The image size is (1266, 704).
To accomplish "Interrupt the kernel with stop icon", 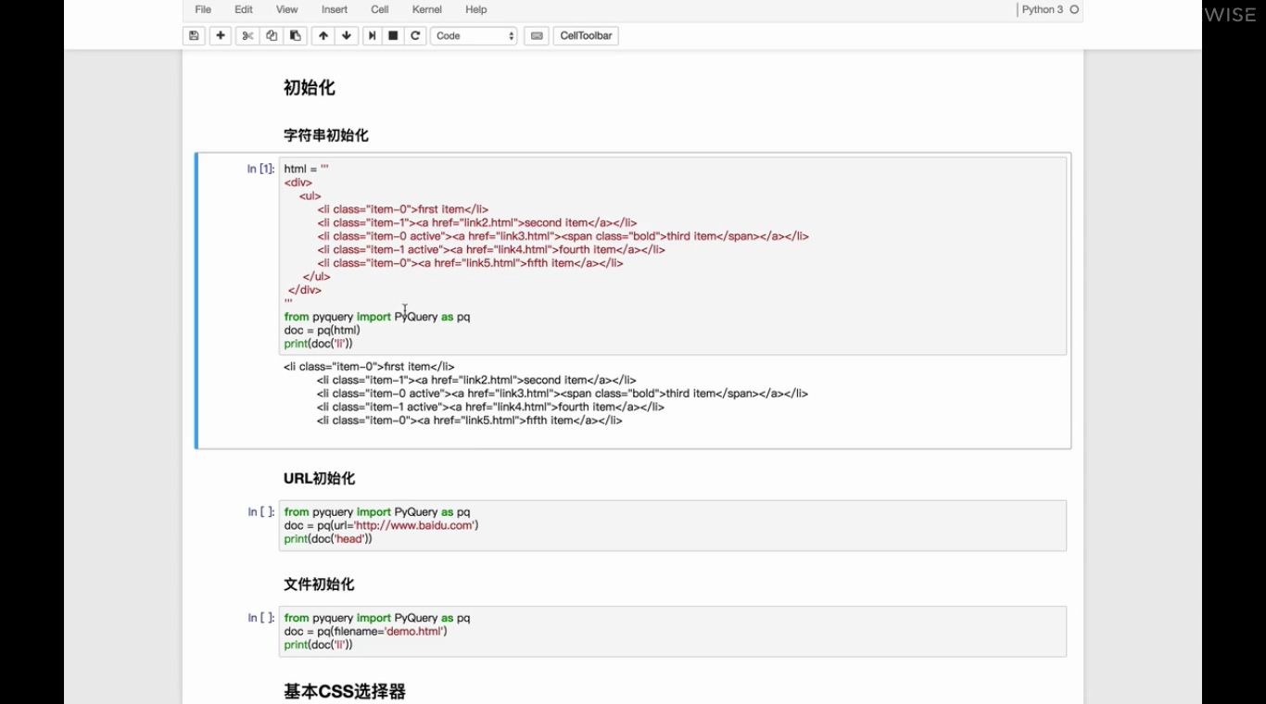I will (393, 36).
